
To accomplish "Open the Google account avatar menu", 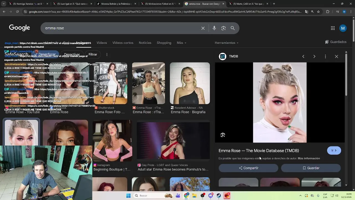I will (x=343, y=28).
